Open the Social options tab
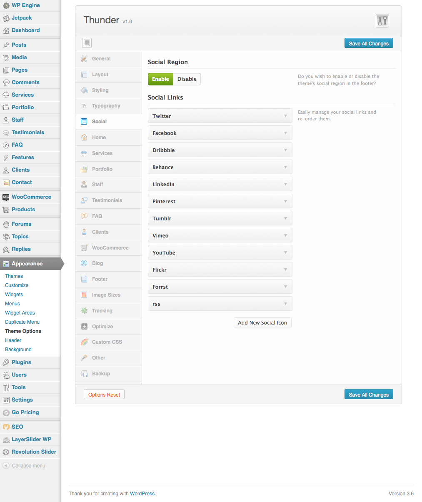The height and width of the screenshot is (502, 422). pos(109,122)
